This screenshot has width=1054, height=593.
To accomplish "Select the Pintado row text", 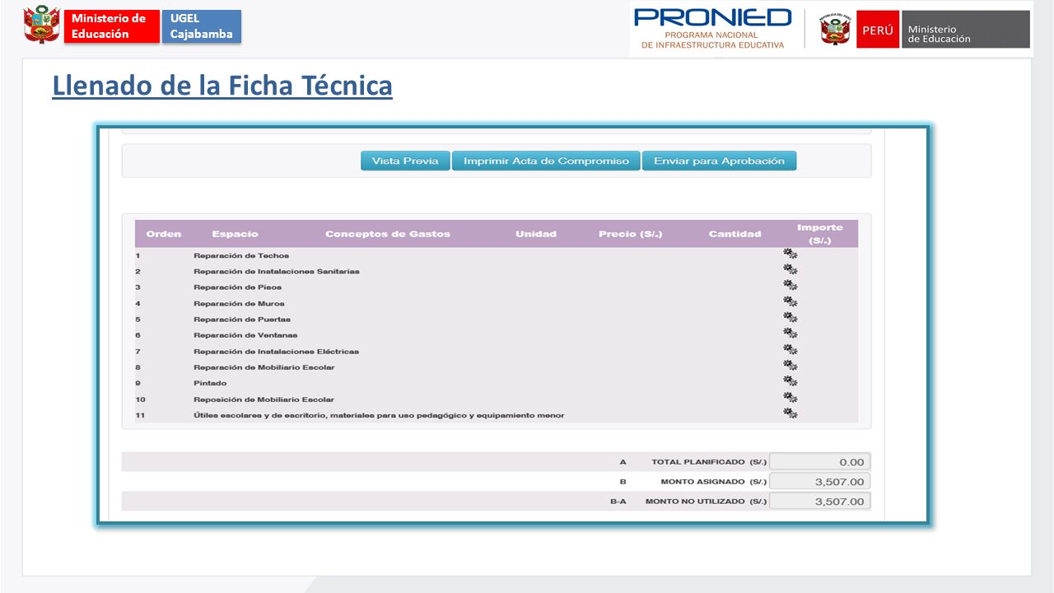I will 210,383.
